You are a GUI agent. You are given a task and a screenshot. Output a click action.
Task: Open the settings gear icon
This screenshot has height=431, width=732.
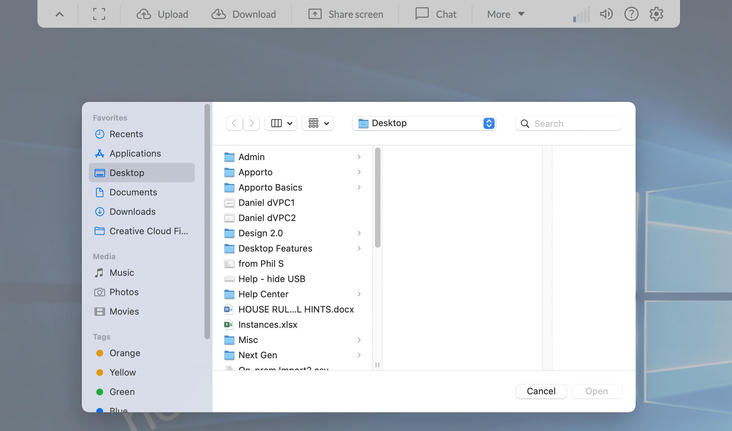[x=656, y=14]
